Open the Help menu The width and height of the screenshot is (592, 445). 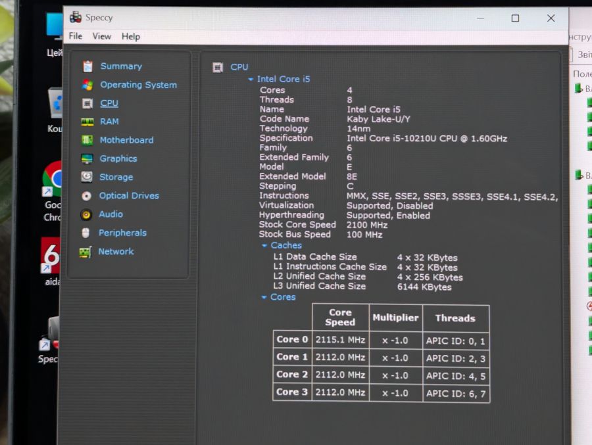131,37
